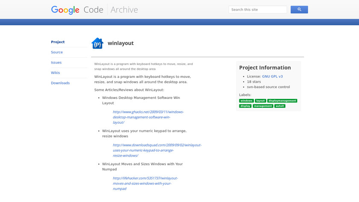Viewport: 359px width, 202px height.
Task: Click the svn-based source control text
Action: point(268,87)
